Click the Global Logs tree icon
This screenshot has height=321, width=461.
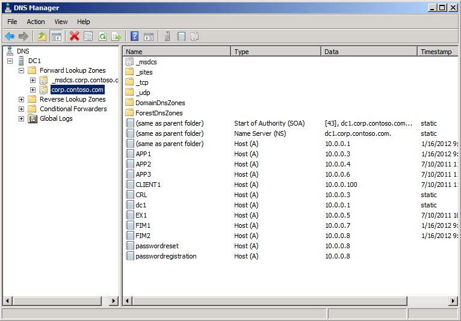32,118
